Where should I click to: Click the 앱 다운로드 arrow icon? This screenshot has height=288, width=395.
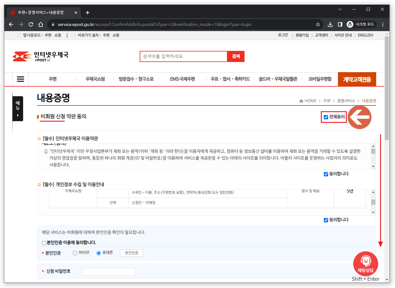coord(19,35)
